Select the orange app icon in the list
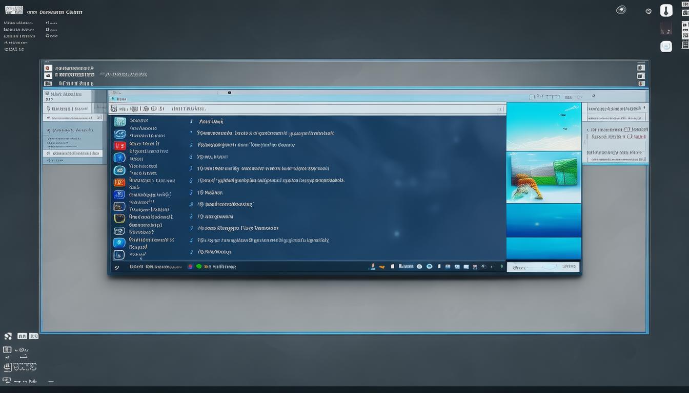689x393 pixels. 119,182
